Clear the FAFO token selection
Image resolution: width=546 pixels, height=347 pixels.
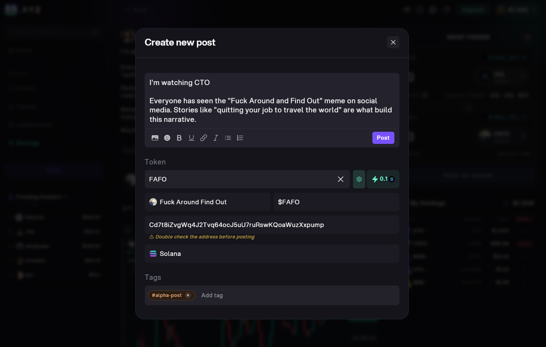point(340,179)
